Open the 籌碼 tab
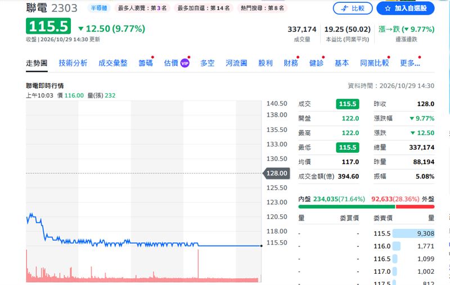The height and width of the screenshot is (285, 450). [146, 63]
